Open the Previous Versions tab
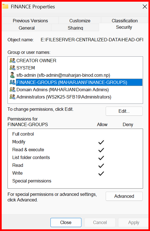Image resolution: width=150 pixels, height=231 pixels. point(30,20)
